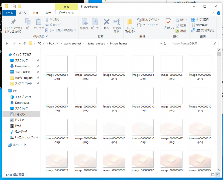Click the Paste ribbon icon
The width and height of the screenshot is (223, 180).
point(39,24)
